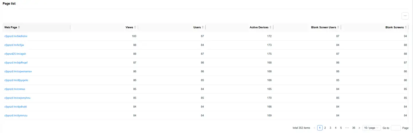Switch to page 4 of results

[336, 128]
